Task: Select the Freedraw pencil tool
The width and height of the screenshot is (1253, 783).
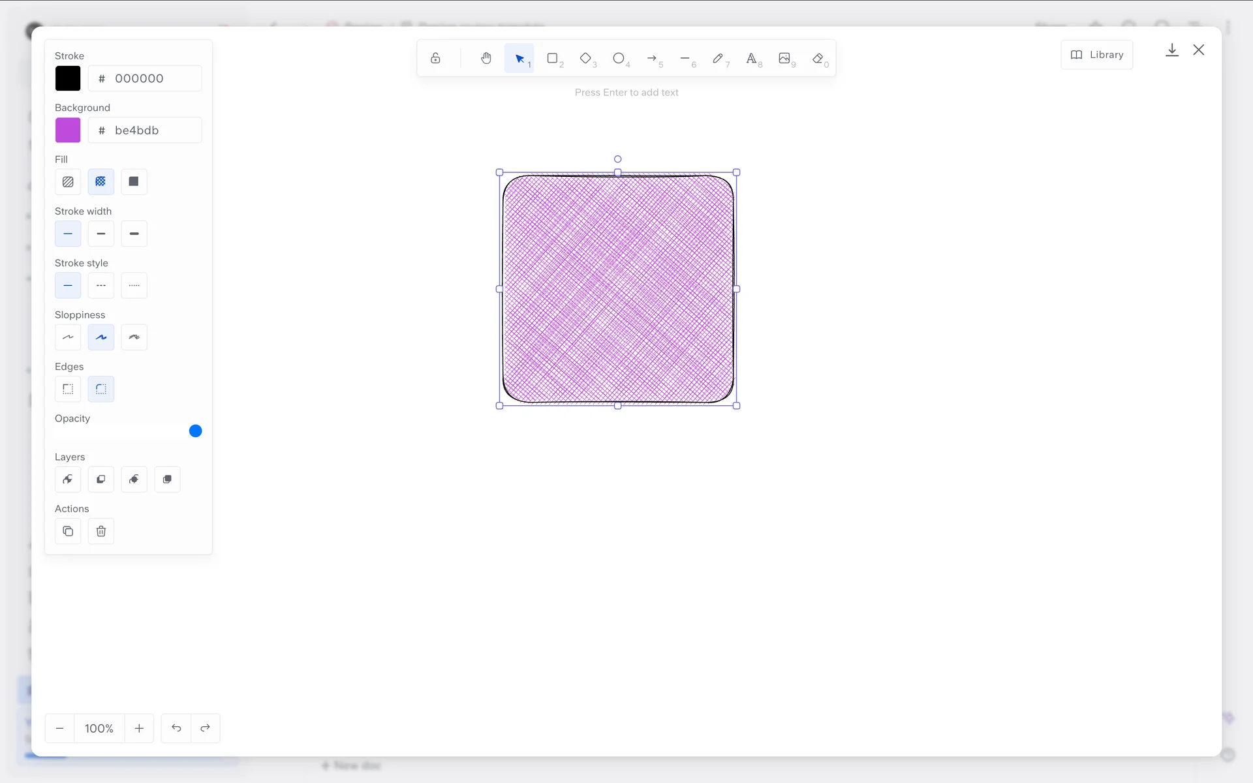Action: (718, 59)
